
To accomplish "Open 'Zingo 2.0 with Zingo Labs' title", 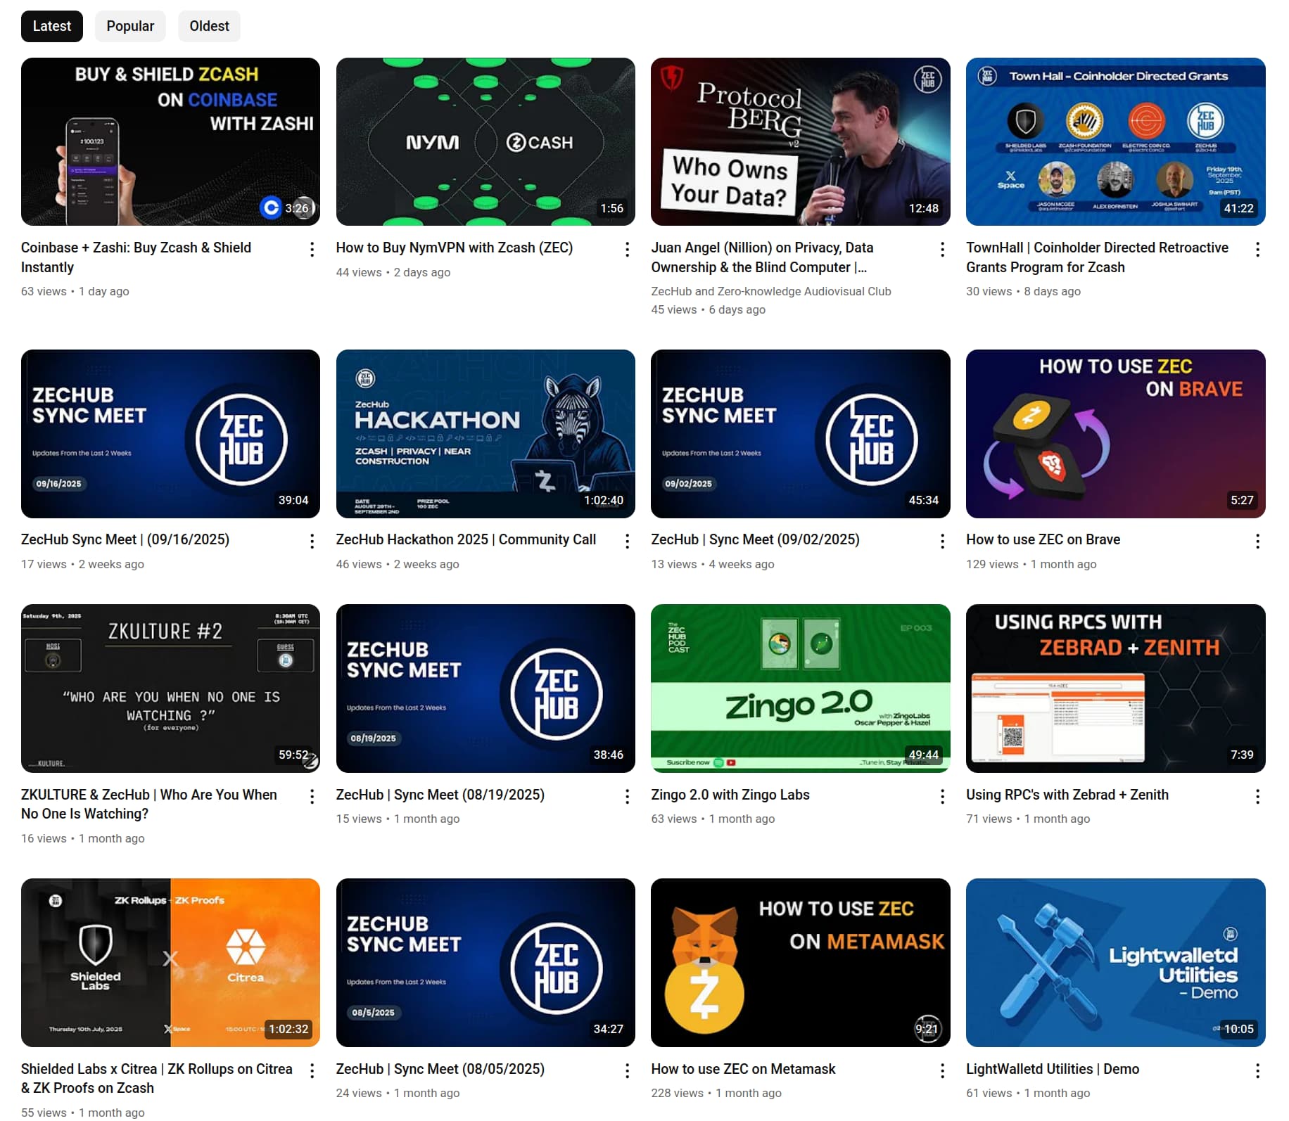I will (730, 795).
